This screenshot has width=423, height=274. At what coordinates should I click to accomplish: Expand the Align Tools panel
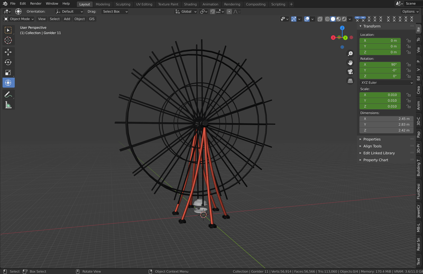[372, 146]
